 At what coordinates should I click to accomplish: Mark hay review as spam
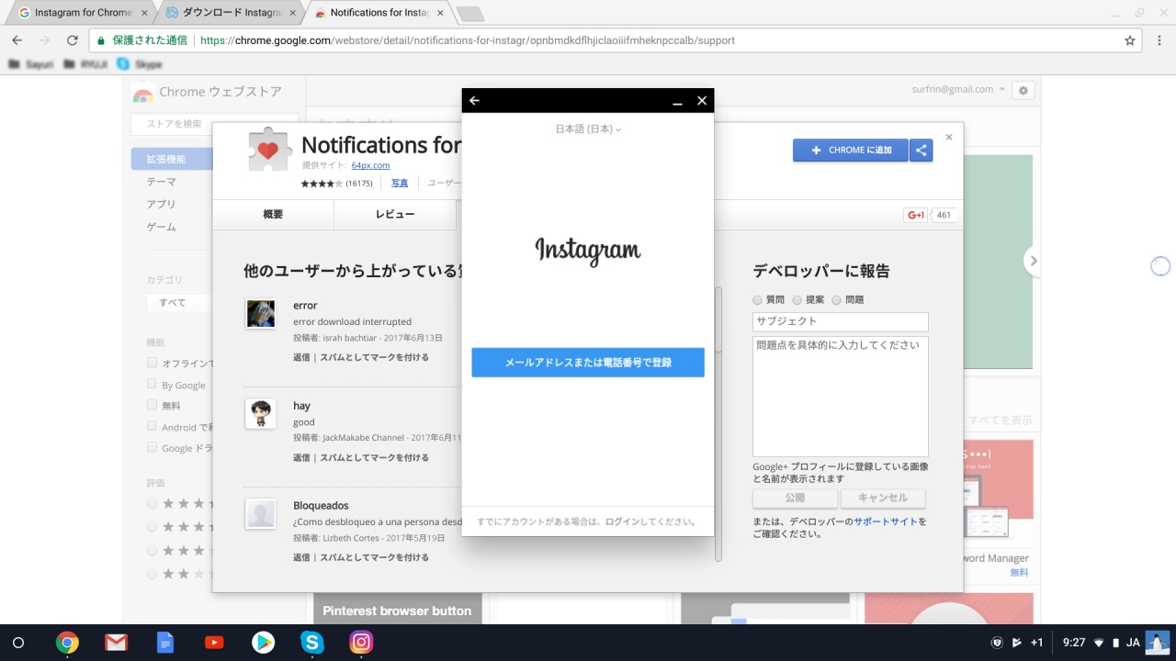point(374,457)
